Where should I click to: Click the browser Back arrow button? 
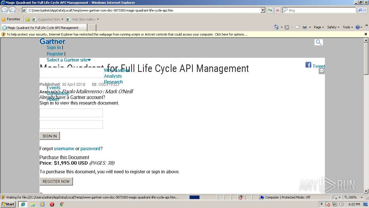4,10
